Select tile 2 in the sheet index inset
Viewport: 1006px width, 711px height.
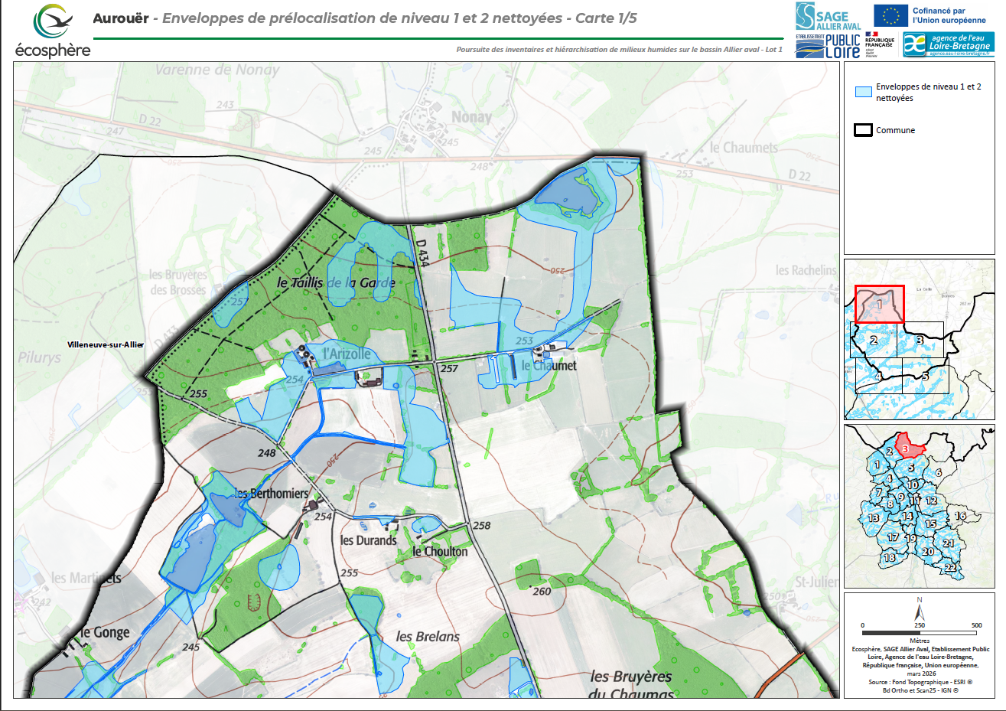pyautogui.click(x=873, y=340)
